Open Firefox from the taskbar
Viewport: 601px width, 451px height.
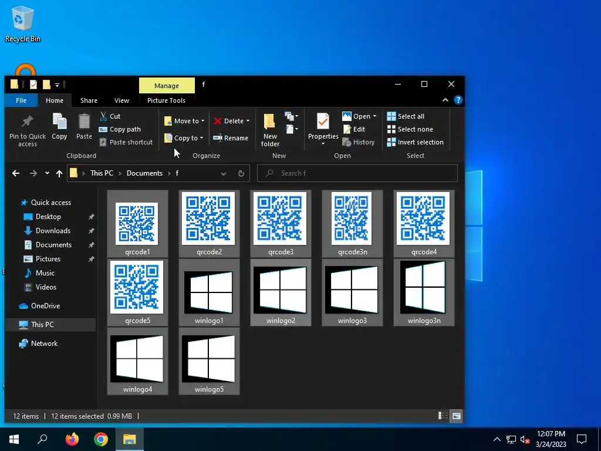pyautogui.click(x=72, y=439)
